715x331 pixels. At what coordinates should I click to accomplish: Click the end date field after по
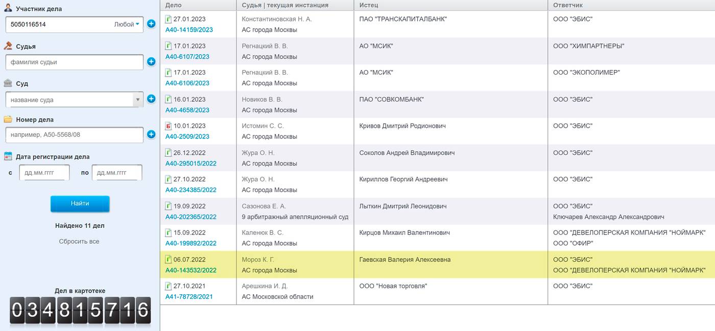pos(117,173)
